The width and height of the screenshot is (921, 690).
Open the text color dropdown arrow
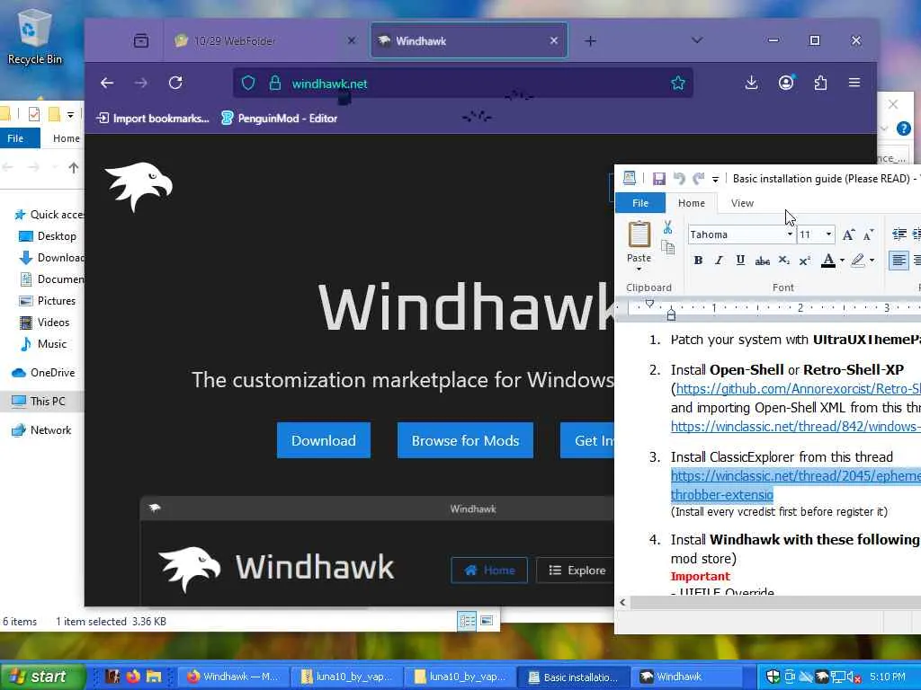pos(842,261)
